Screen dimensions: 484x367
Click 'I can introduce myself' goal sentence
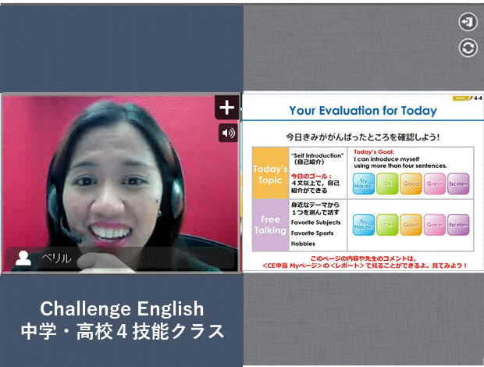pyautogui.click(x=386, y=159)
